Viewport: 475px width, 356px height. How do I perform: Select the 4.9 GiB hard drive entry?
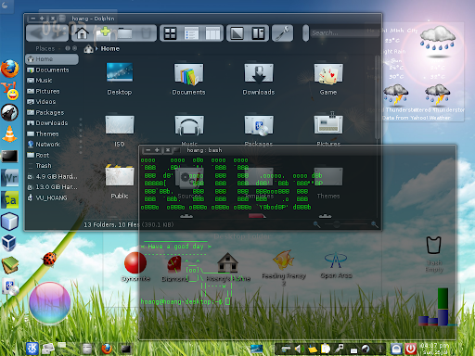pos(52,177)
